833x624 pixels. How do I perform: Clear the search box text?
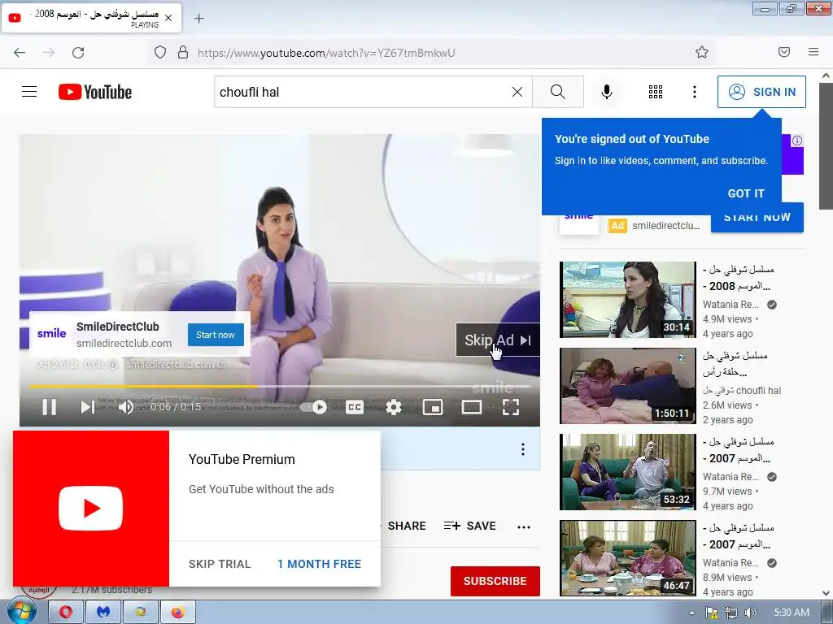(x=517, y=92)
